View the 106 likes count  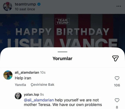tap(117, 85)
